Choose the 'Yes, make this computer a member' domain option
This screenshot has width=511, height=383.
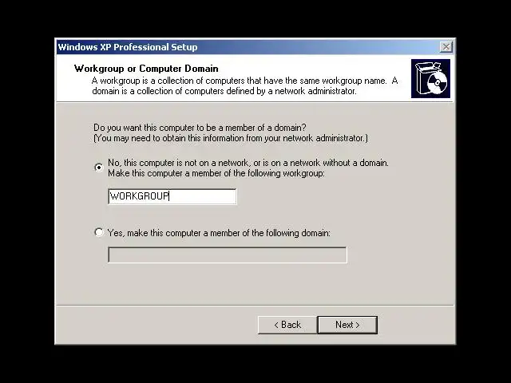tap(99, 232)
